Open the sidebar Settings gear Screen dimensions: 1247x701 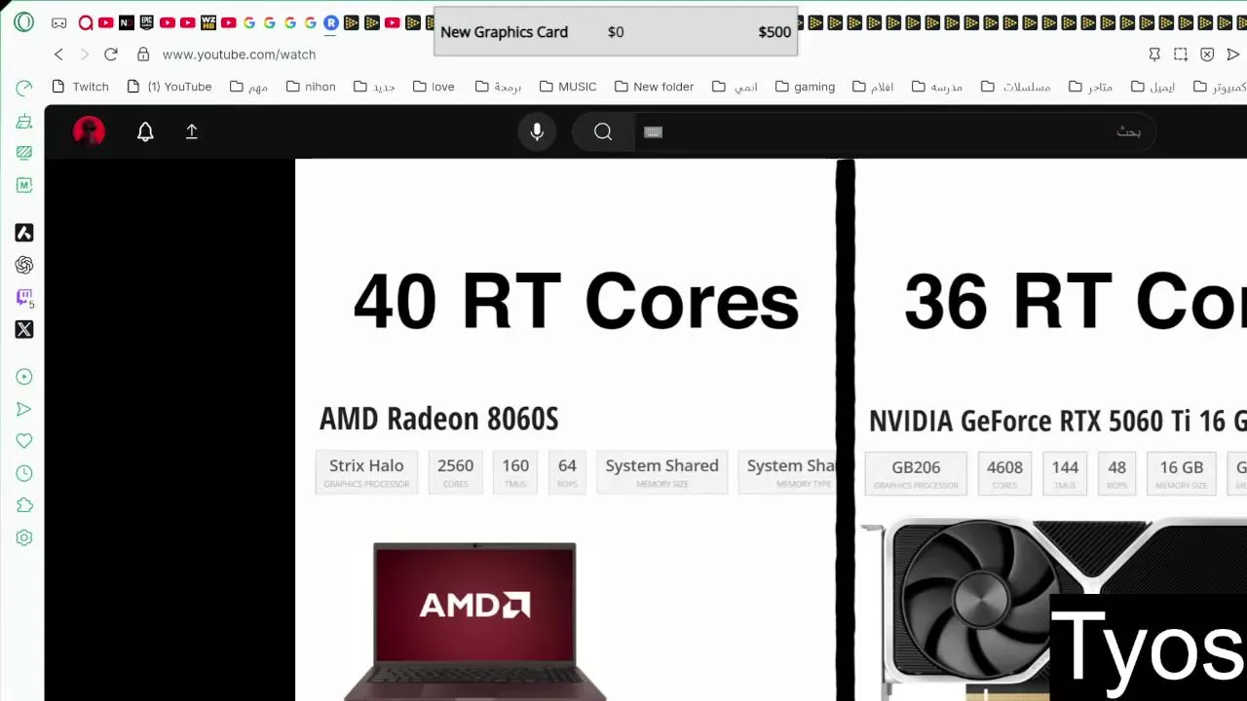click(x=24, y=537)
